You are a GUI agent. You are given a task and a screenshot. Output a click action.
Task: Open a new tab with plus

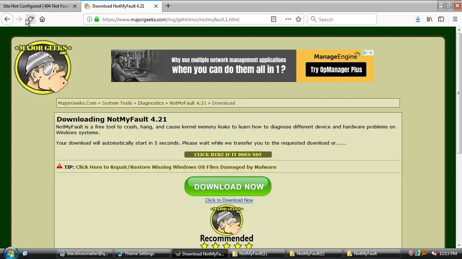click(x=168, y=6)
